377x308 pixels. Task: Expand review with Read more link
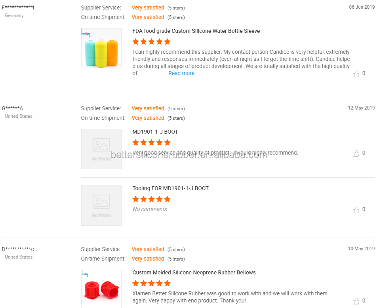click(x=181, y=73)
